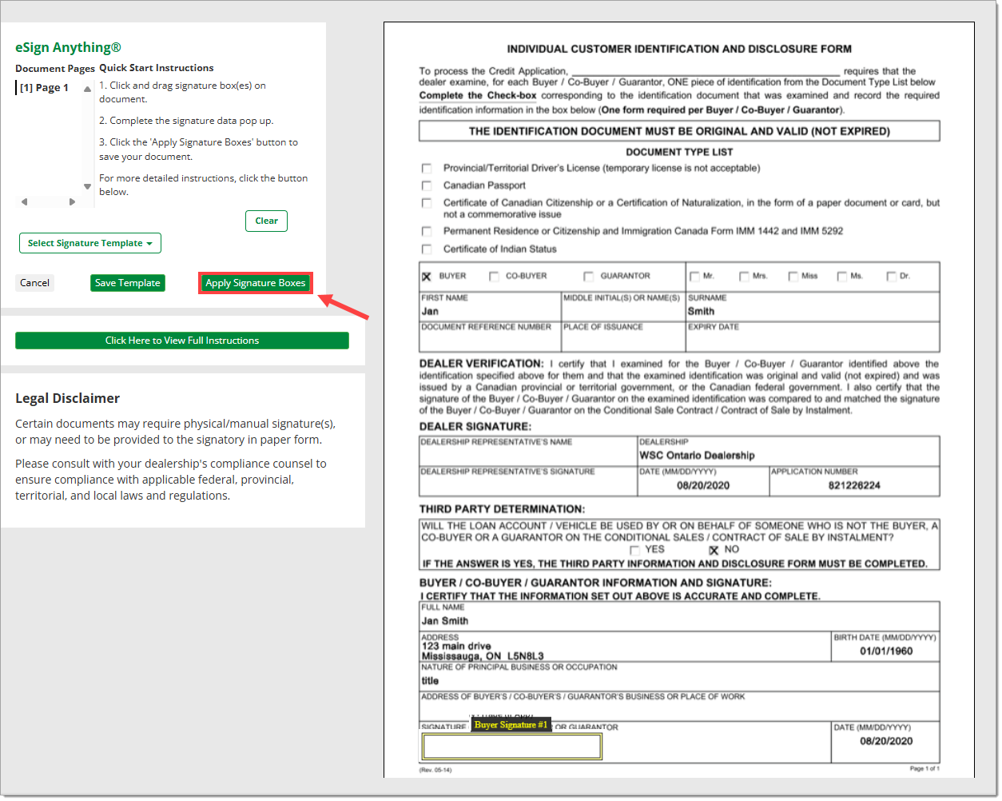Tick the Mr. title checkbox
Image resolution: width=1002 pixels, height=801 pixels.
point(694,277)
